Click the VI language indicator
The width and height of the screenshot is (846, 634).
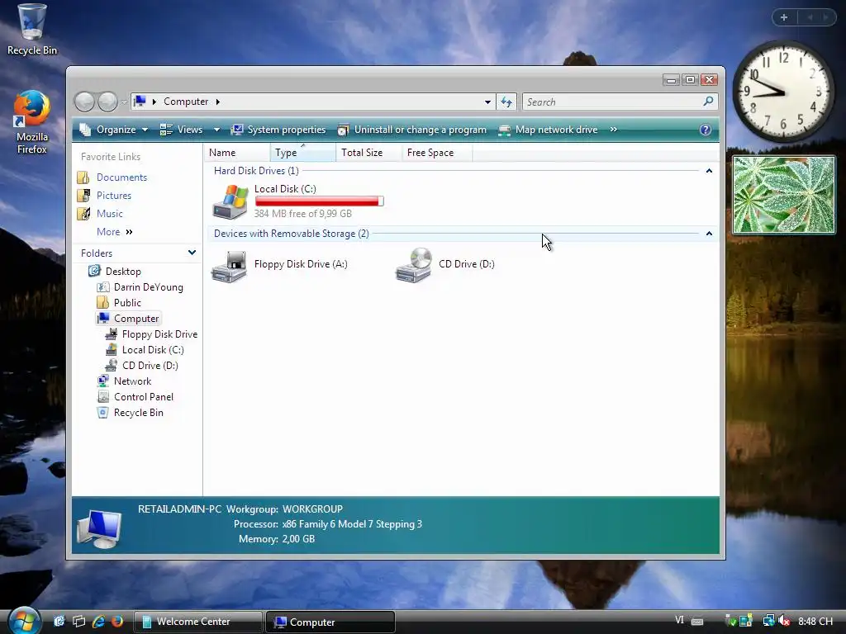[x=679, y=621]
